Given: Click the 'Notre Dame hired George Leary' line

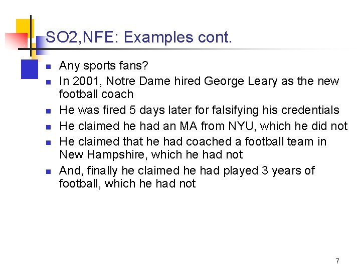Looking at the screenshot, I should coord(199,81).
